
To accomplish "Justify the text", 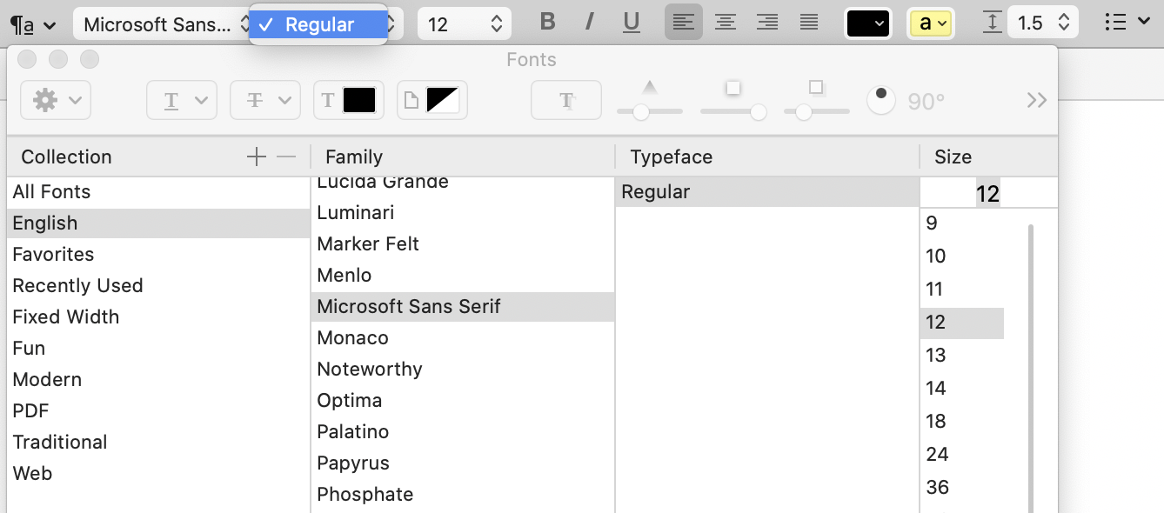I will (809, 23).
